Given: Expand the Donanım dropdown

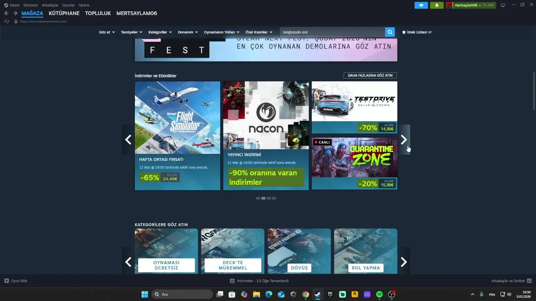Looking at the screenshot, I should coord(188,32).
